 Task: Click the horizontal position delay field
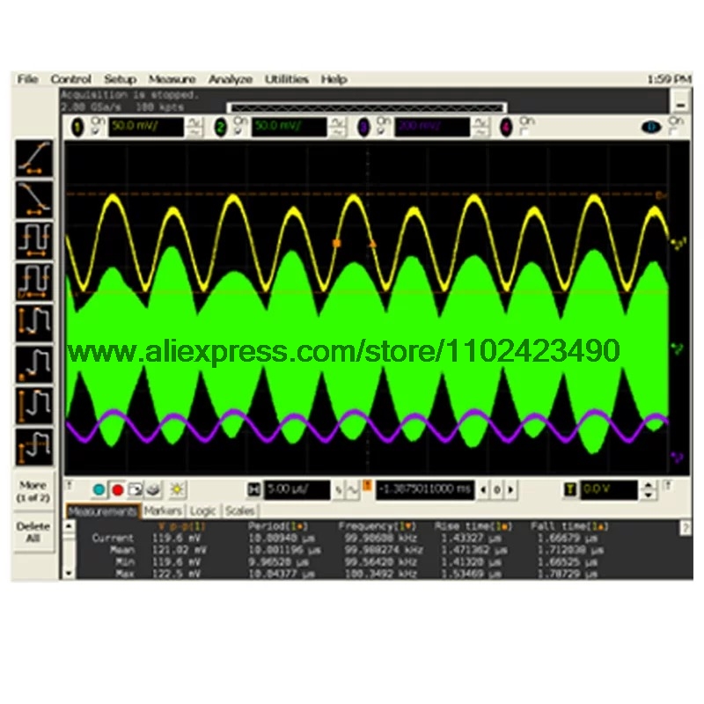pyautogui.click(x=425, y=490)
